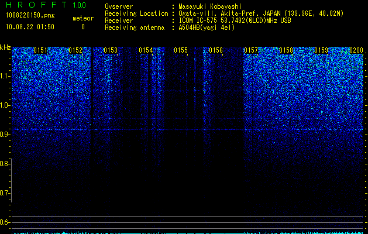
Task: Click the antenna value A504HB(yagi 4el)
Action: (207, 27)
